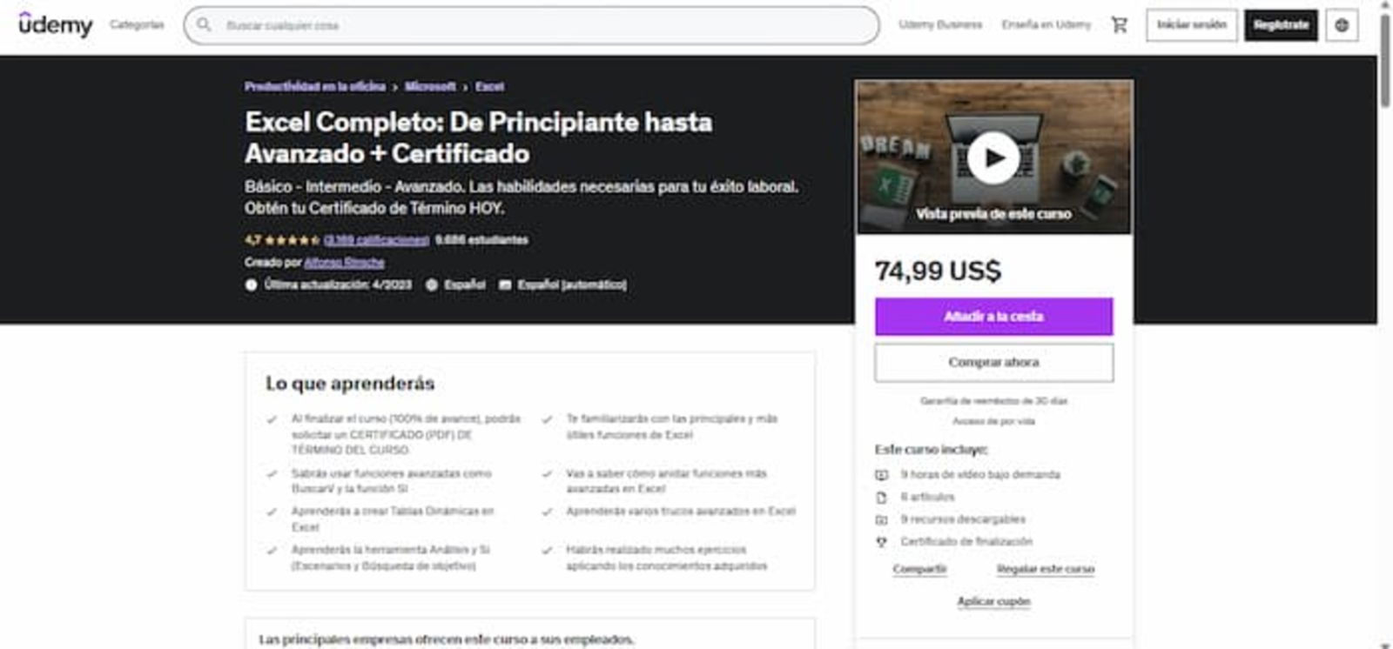
Task: Click Regalar este curso link
Action: click(1046, 569)
